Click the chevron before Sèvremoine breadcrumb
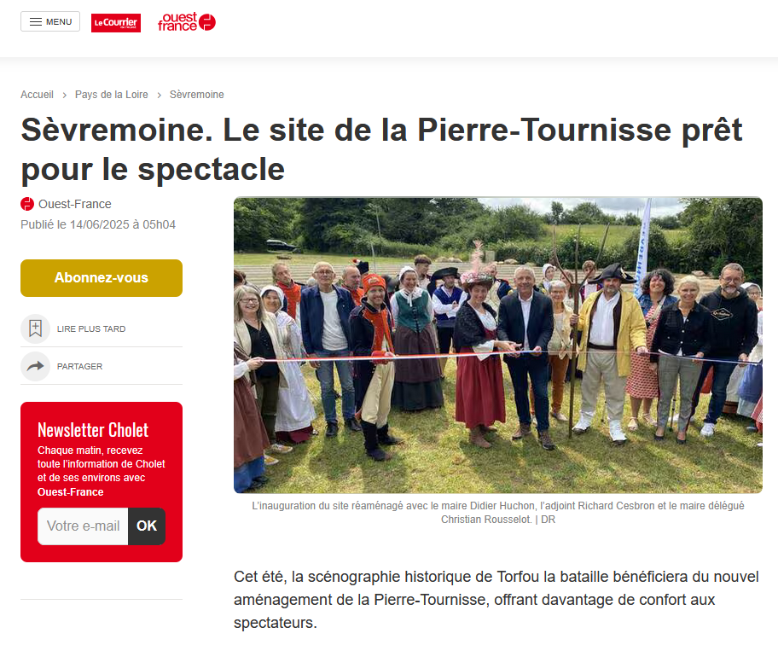778x645 pixels. [160, 95]
